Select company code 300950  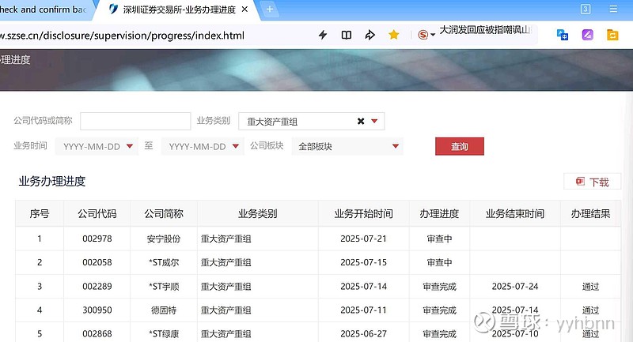point(97,310)
